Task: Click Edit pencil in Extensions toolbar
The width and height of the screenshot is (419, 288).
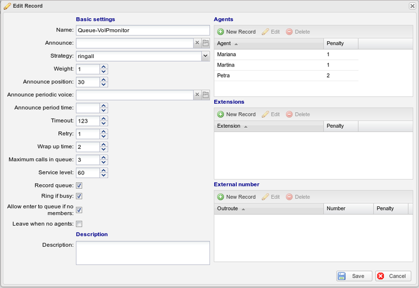Action: 266,114
